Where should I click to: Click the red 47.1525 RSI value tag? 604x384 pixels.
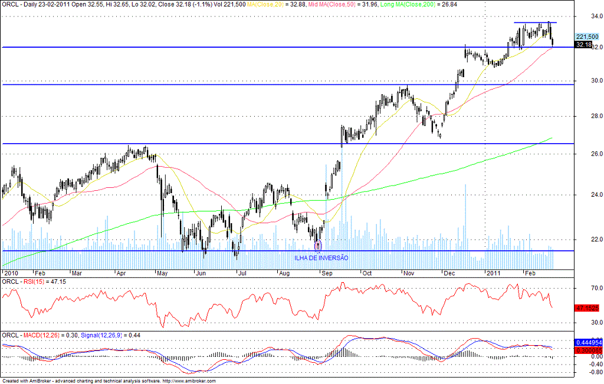point(588,308)
